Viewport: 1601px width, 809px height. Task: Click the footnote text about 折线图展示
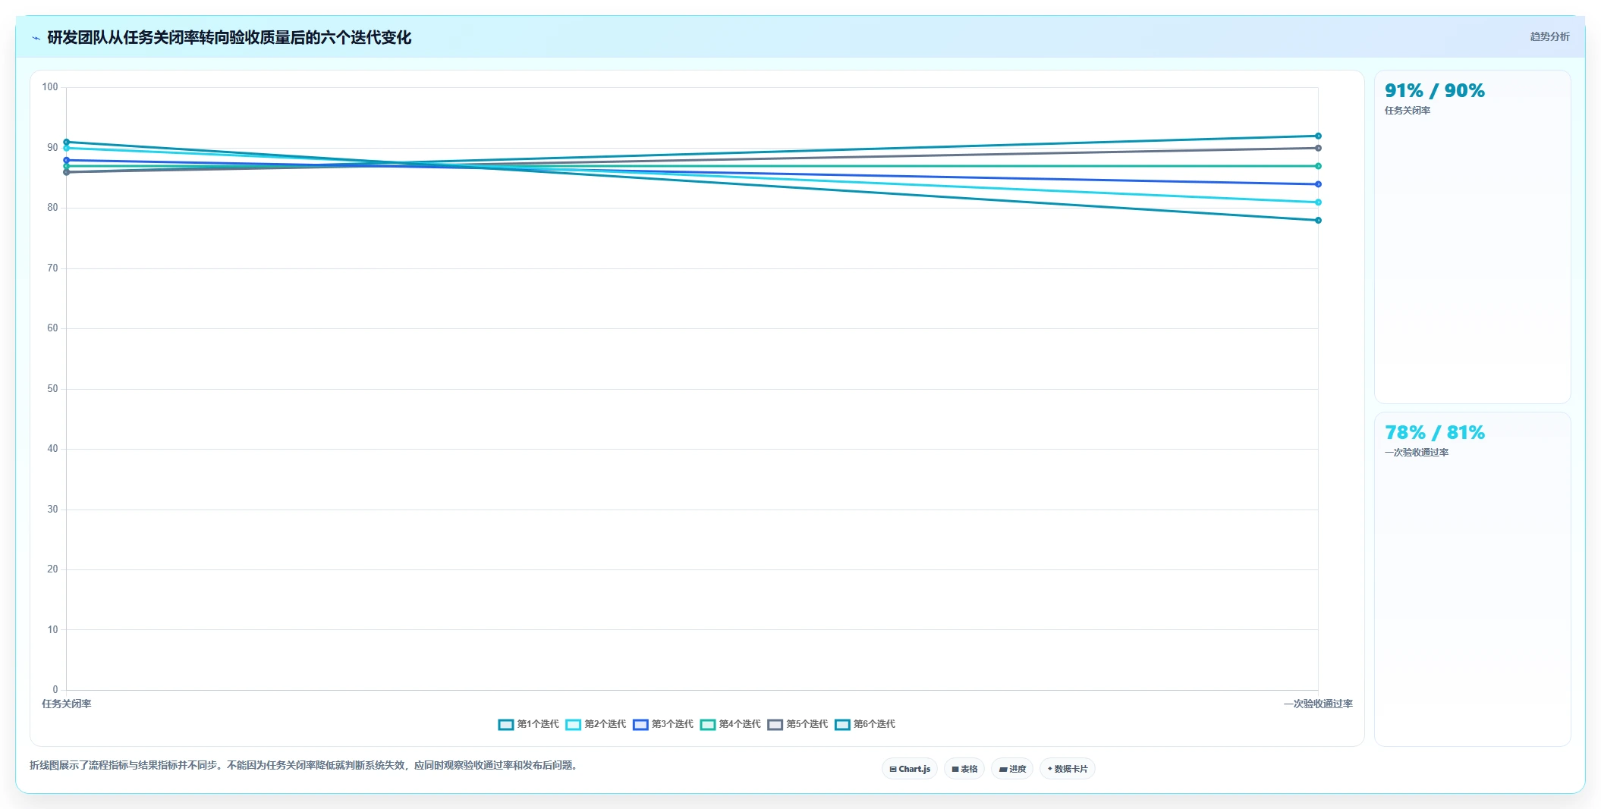[x=305, y=766]
